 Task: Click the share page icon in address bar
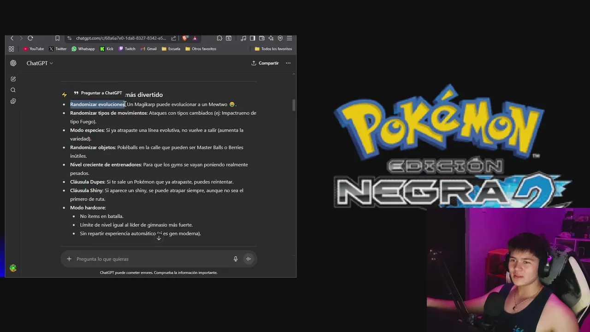(x=173, y=38)
